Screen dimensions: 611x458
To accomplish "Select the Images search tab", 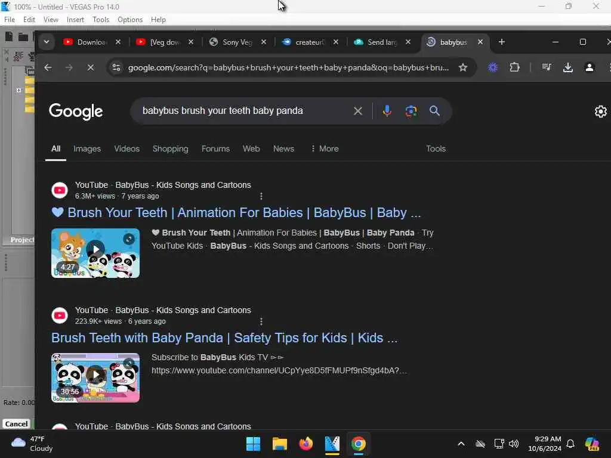I will coord(87,148).
